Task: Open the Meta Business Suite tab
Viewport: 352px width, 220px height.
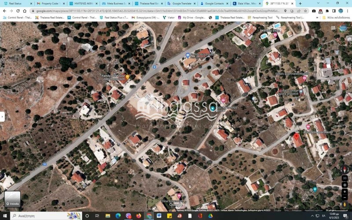Action: pos(116,4)
